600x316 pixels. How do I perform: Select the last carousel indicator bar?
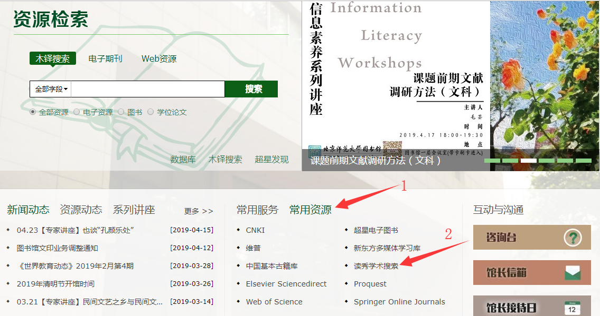tap(584, 161)
